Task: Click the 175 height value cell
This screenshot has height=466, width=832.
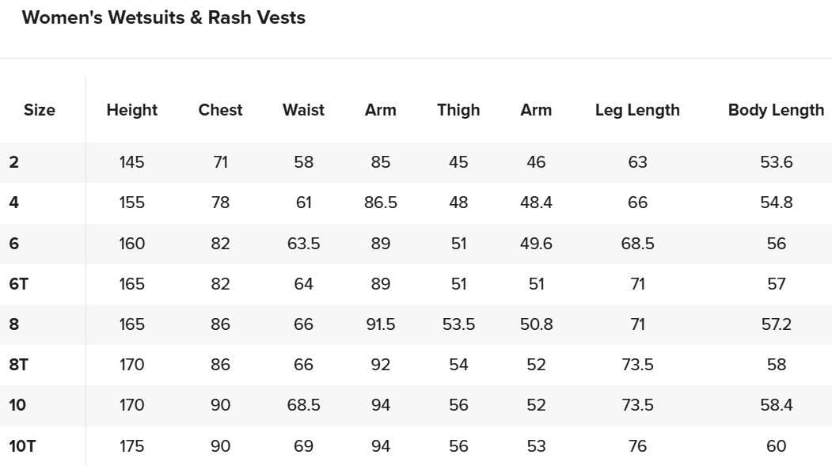Action: click(132, 445)
